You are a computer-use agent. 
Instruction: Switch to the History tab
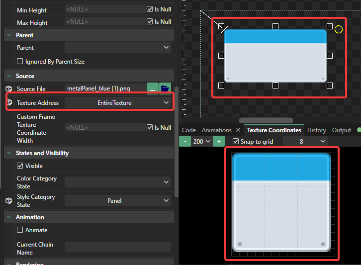pos(316,130)
